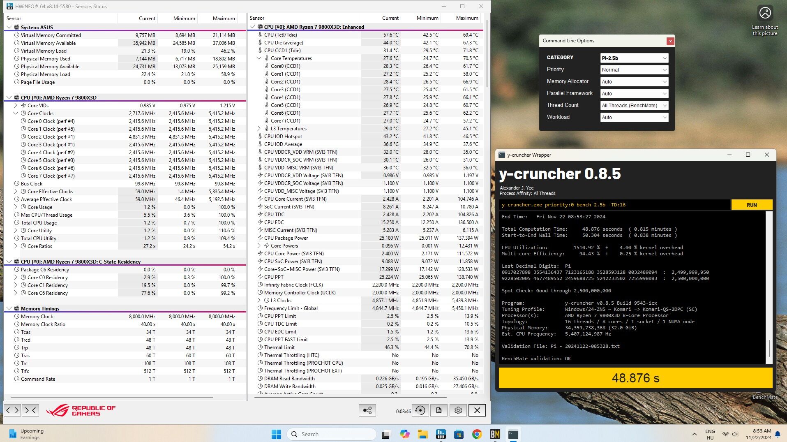Click the left-right expand arrows in HWiNFO footer

click(x=12, y=410)
